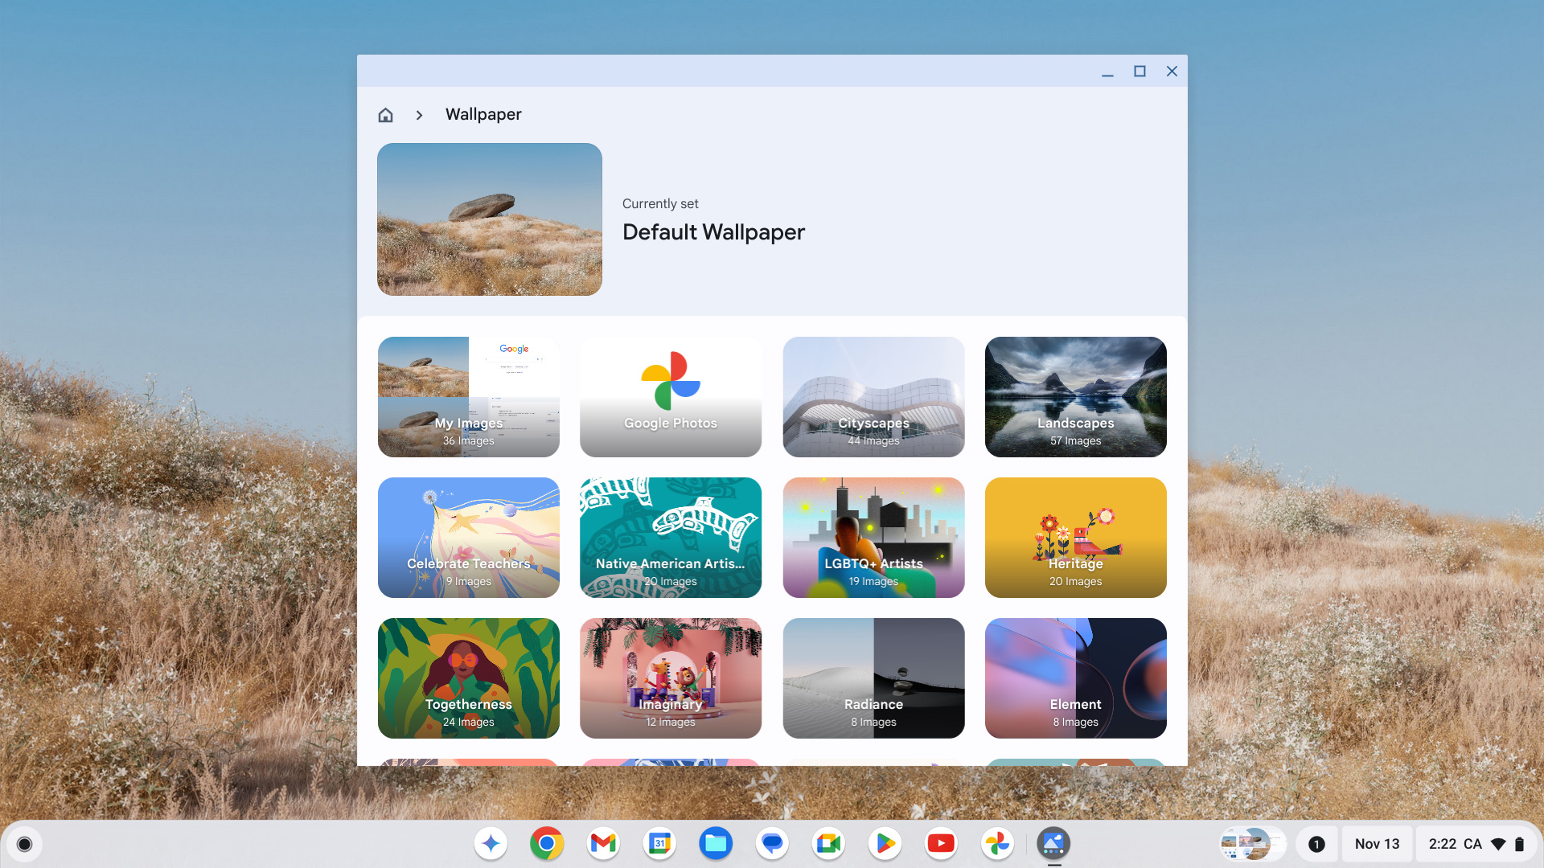Click the Wallpaper app shelf icon
1544x868 pixels.
(x=1053, y=844)
